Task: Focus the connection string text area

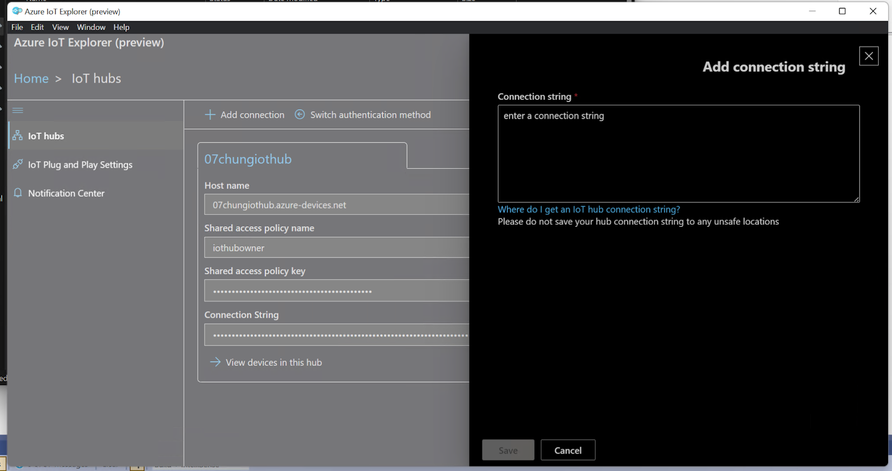Action: tap(678, 154)
